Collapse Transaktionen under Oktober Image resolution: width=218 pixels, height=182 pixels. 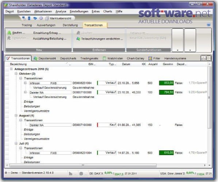point(21,78)
